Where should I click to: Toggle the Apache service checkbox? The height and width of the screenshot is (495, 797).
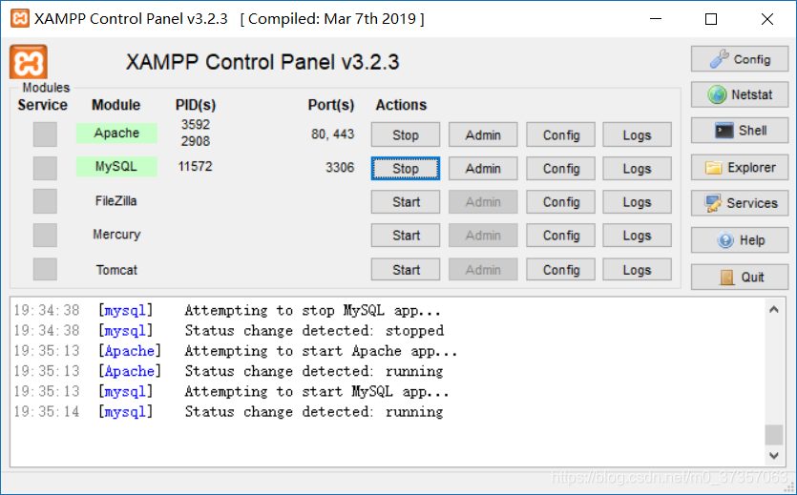point(45,134)
